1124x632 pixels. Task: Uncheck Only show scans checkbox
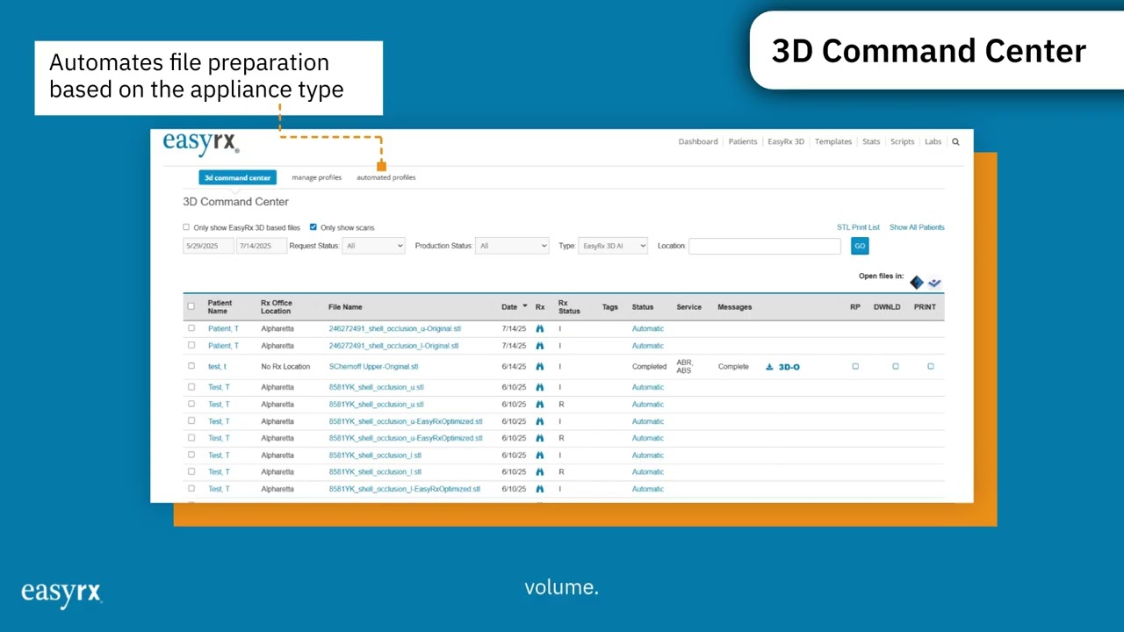point(313,227)
